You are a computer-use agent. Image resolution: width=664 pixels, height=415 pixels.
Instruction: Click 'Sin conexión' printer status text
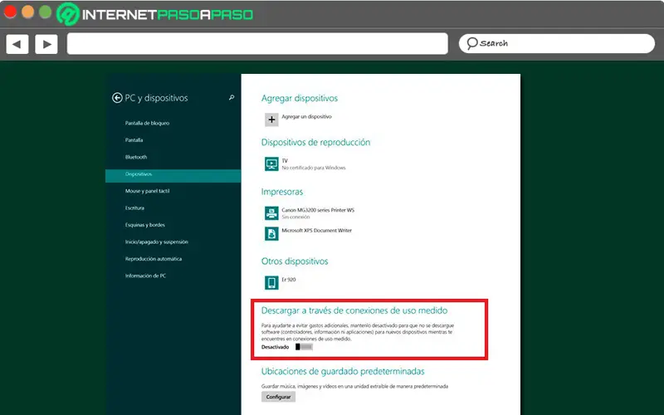pos(295,217)
